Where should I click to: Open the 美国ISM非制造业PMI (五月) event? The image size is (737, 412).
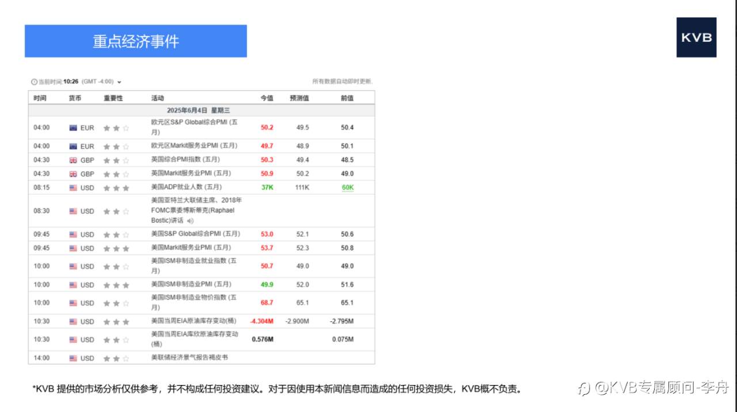point(191,284)
